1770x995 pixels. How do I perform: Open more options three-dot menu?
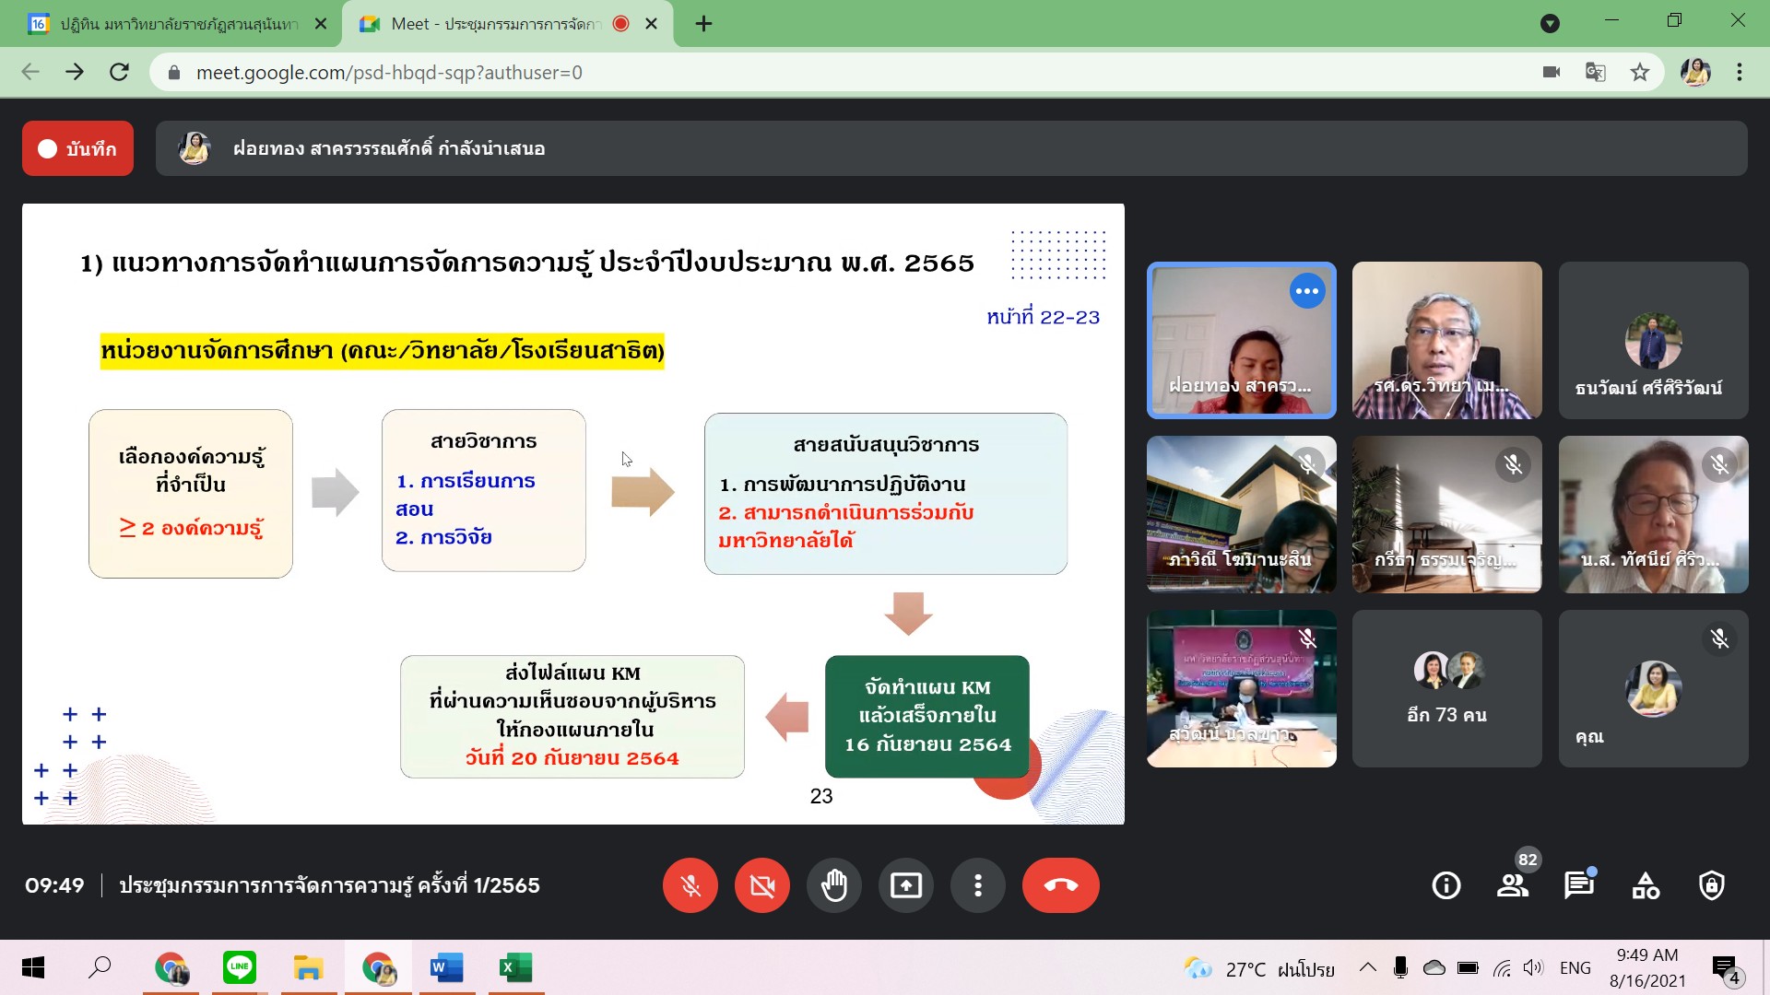tap(977, 885)
